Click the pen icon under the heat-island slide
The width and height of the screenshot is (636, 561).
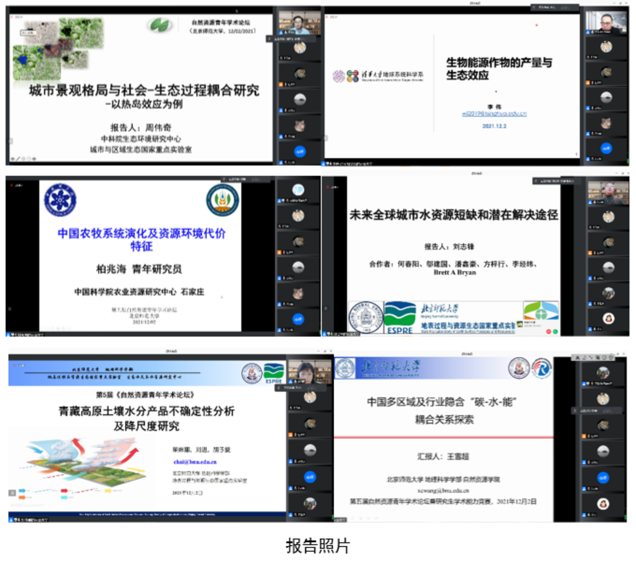coord(18,159)
